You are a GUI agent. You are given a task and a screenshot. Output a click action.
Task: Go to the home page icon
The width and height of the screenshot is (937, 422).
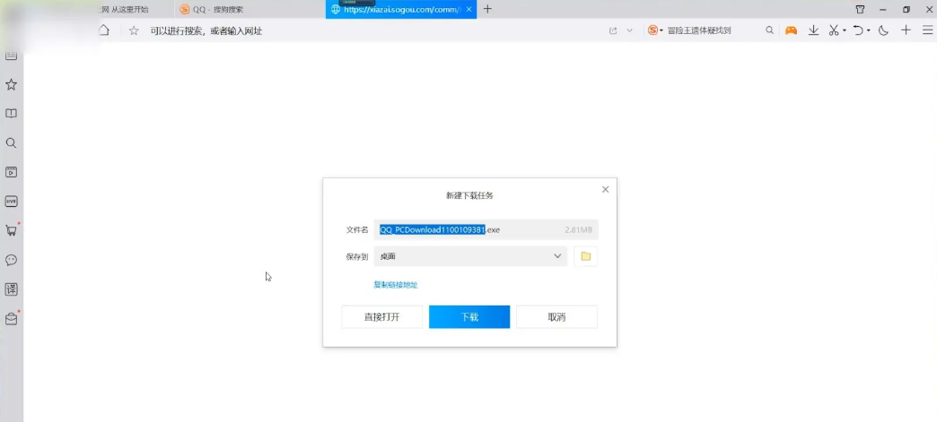coord(104,30)
